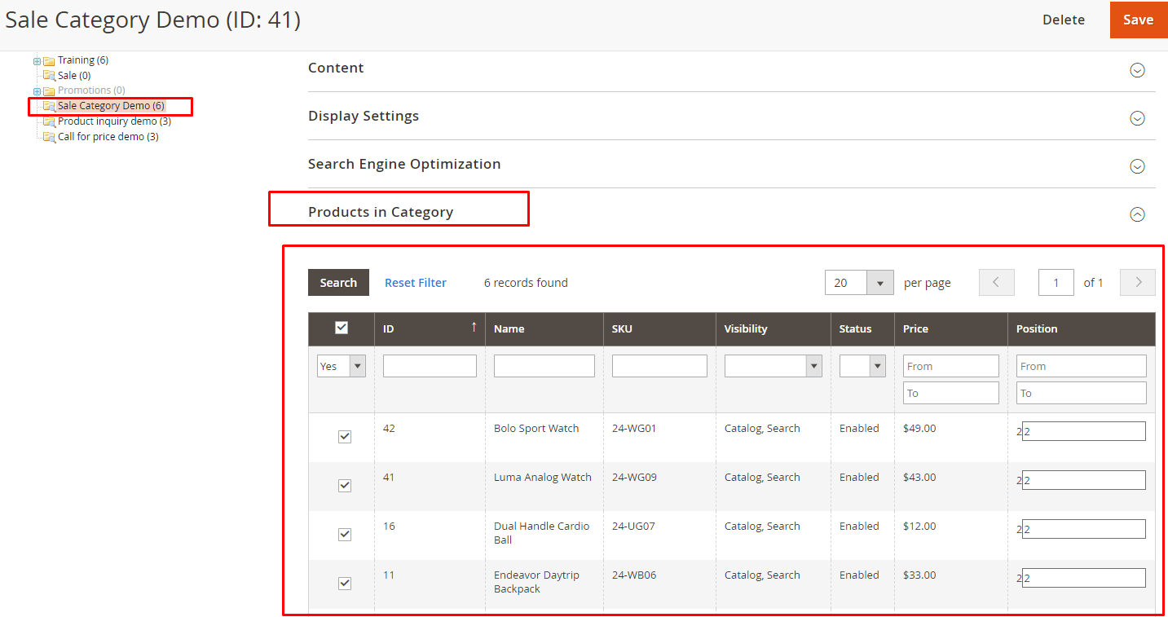Expand the Training tree node
Image resolution: width=1168 pixels, height=617 pixels.
pyautogui.click(x=37, y=61)
